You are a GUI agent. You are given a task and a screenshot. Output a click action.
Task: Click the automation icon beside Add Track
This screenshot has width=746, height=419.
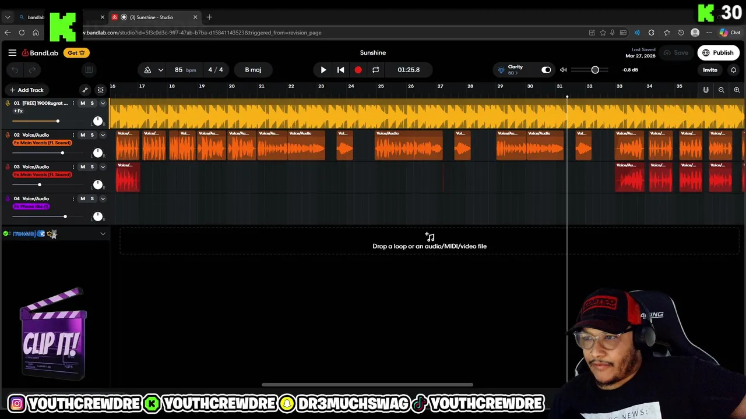click(x=85, y=90)
